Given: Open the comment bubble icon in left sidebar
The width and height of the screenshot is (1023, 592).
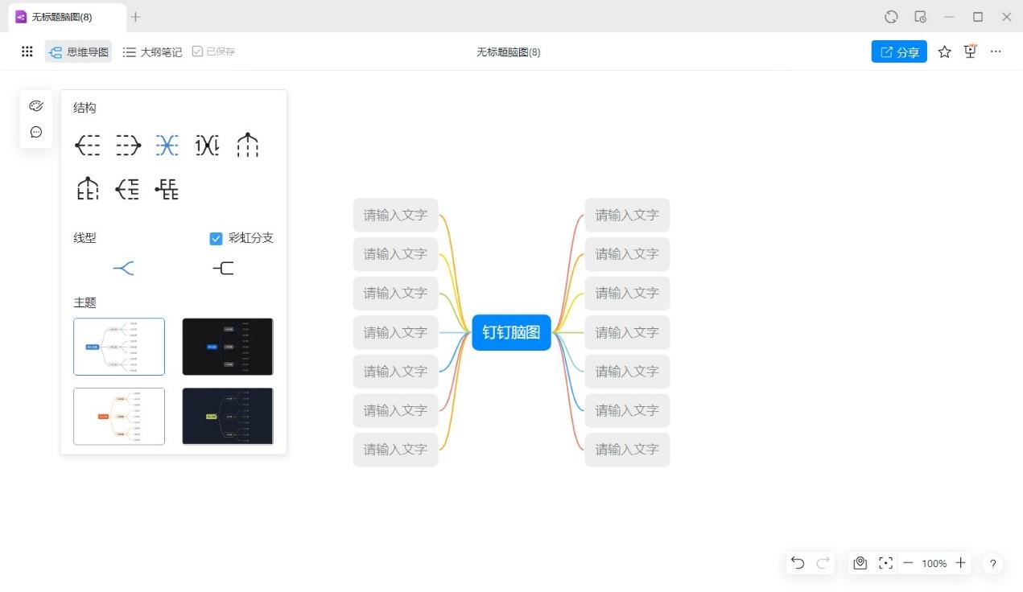Looking at the screenshot, I should 35,132.
